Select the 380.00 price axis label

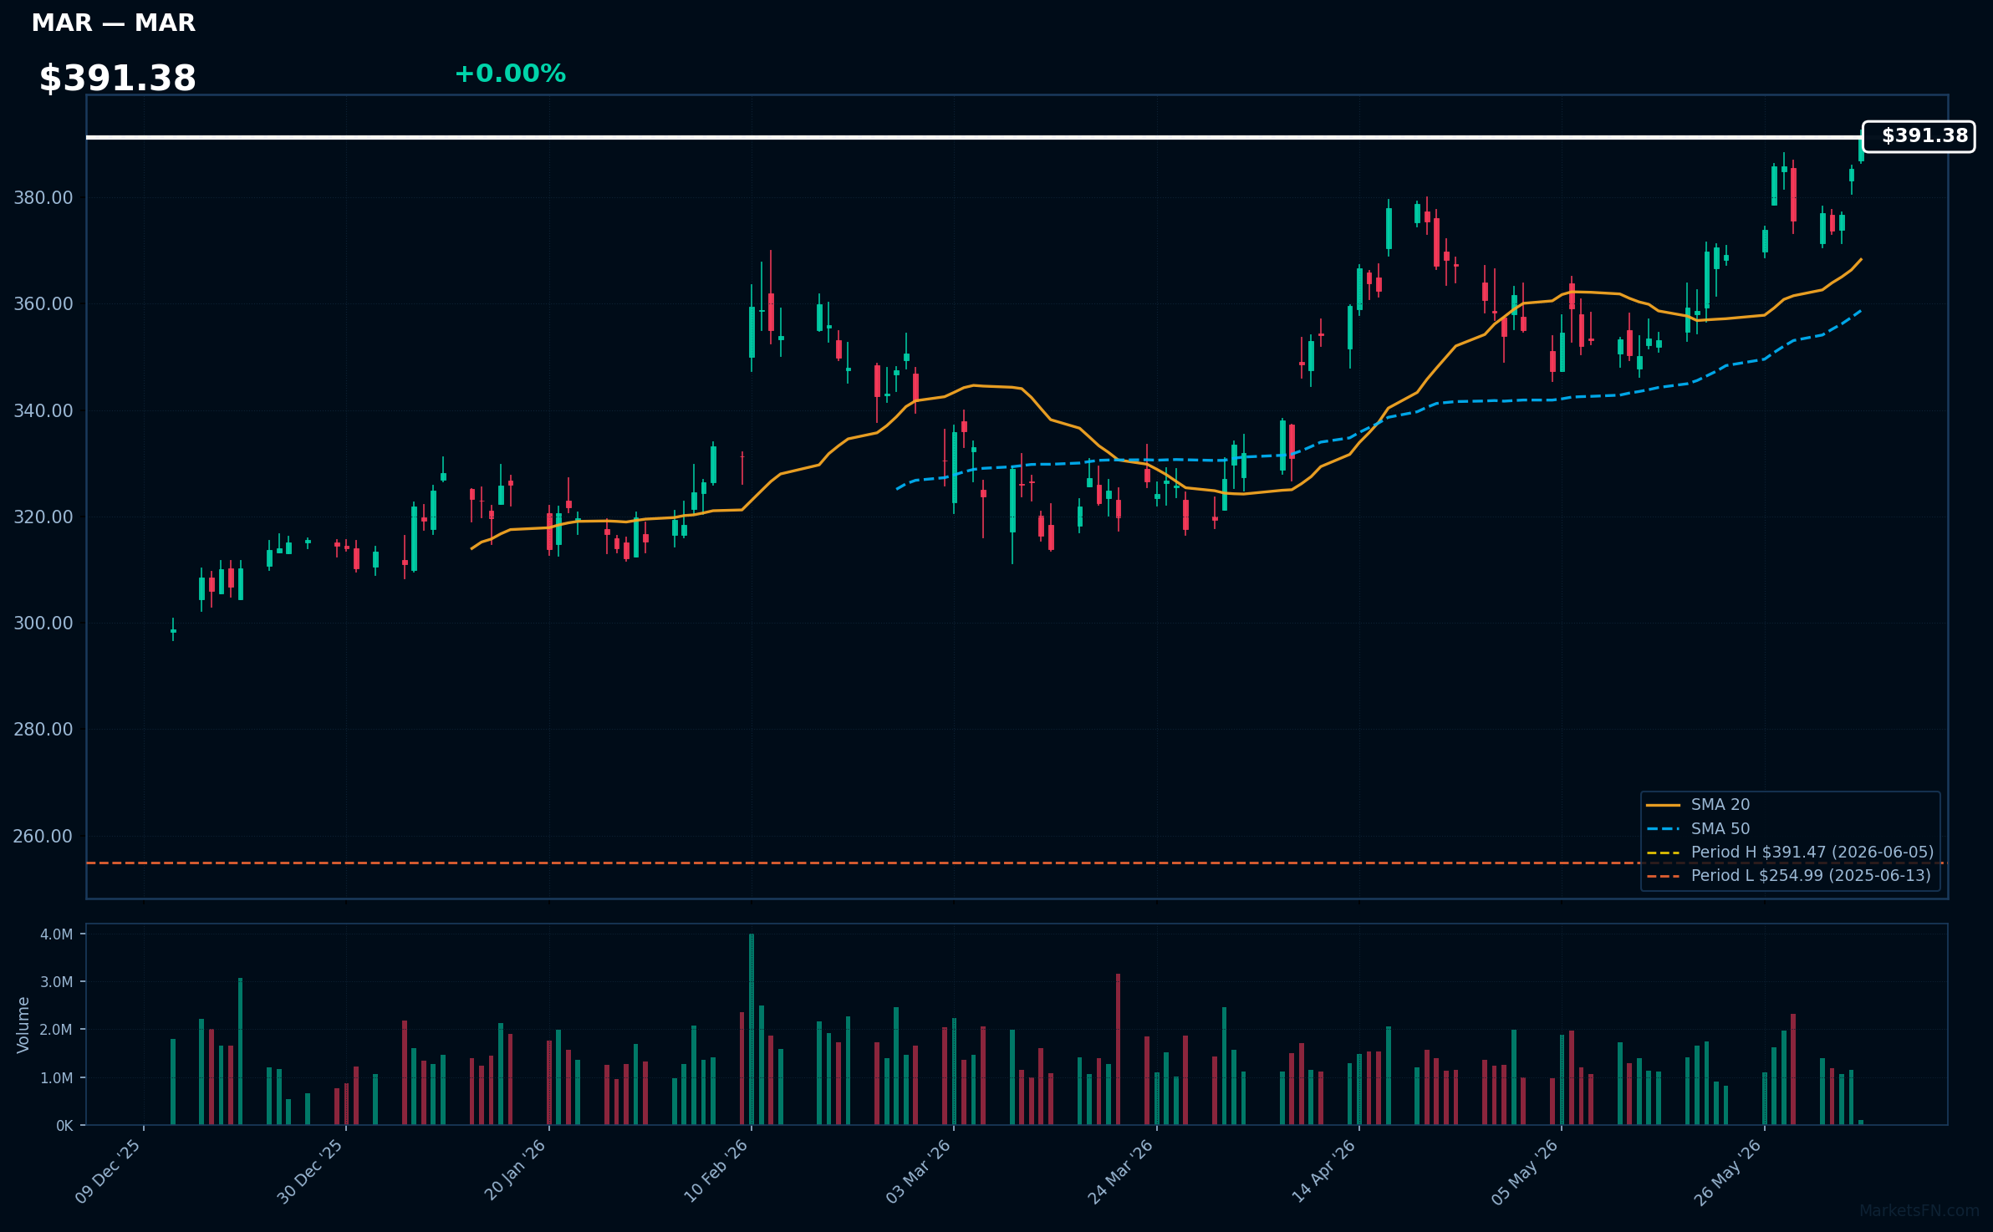(x=43, y=198)
